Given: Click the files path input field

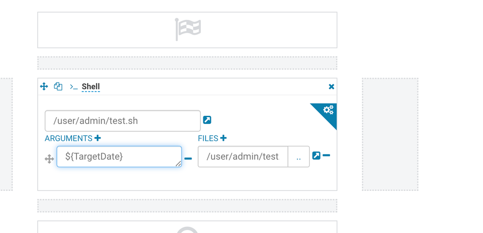Looking at the screenshot, I should pos(243,156).
